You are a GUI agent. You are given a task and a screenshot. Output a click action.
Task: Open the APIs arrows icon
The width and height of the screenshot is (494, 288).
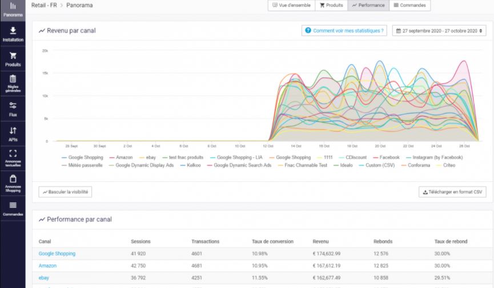(x=13, y=130)
